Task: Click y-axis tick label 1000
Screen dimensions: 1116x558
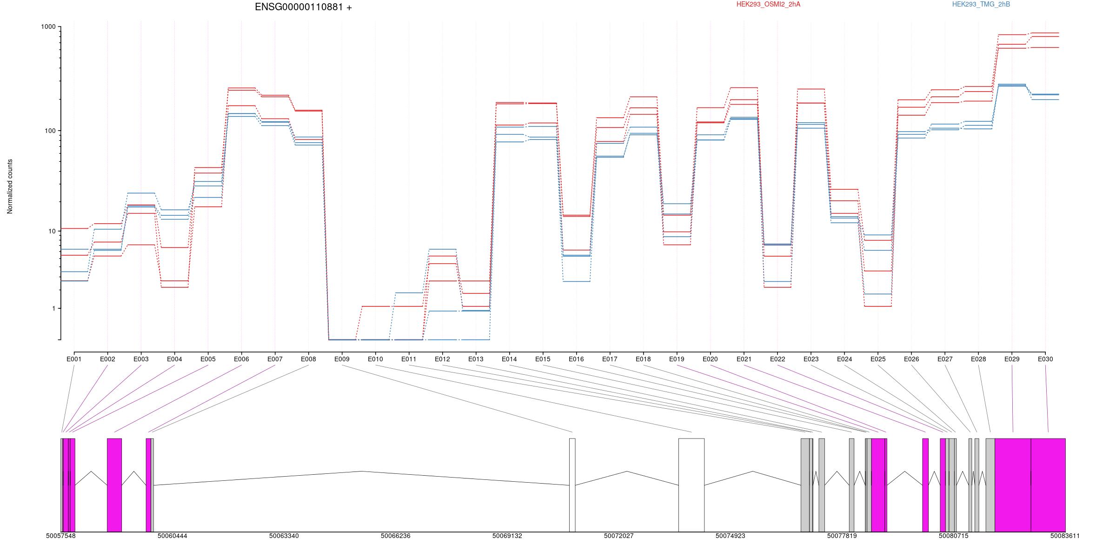Action: tap(48, 27)
